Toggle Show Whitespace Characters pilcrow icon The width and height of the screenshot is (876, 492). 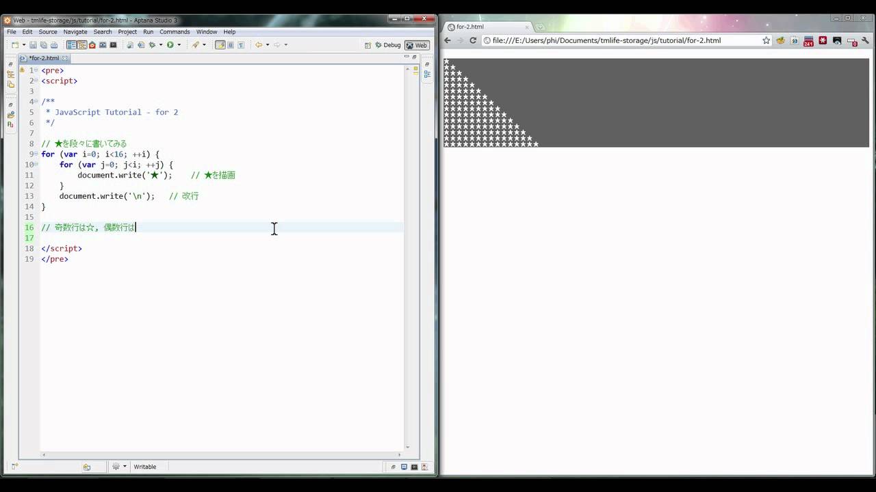(241, 45)
